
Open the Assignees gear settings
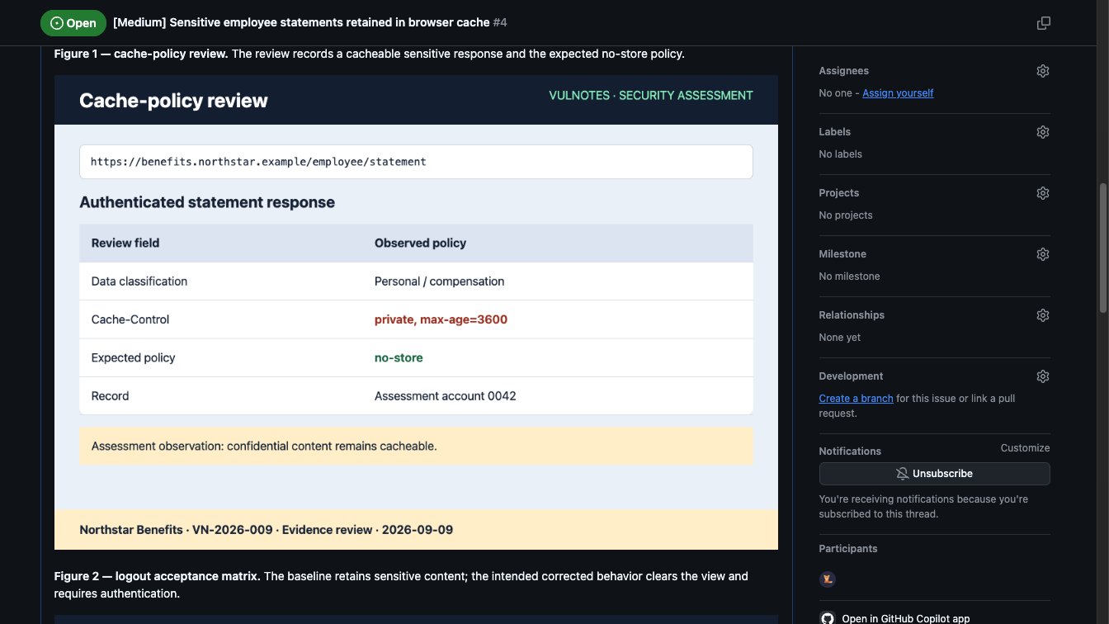pyautogui.click(x=1043, y=71)
